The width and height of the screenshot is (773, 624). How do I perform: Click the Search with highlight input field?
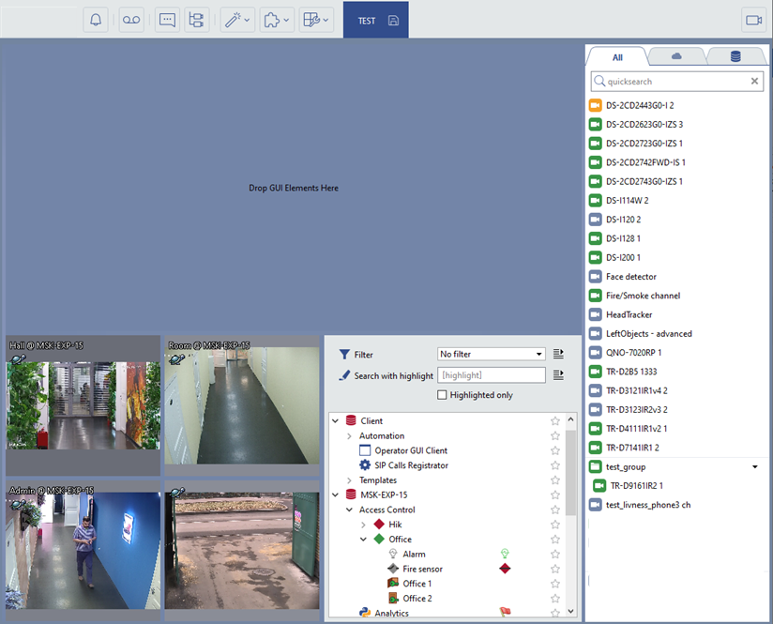pyautogui.click(x=493, y=375)
